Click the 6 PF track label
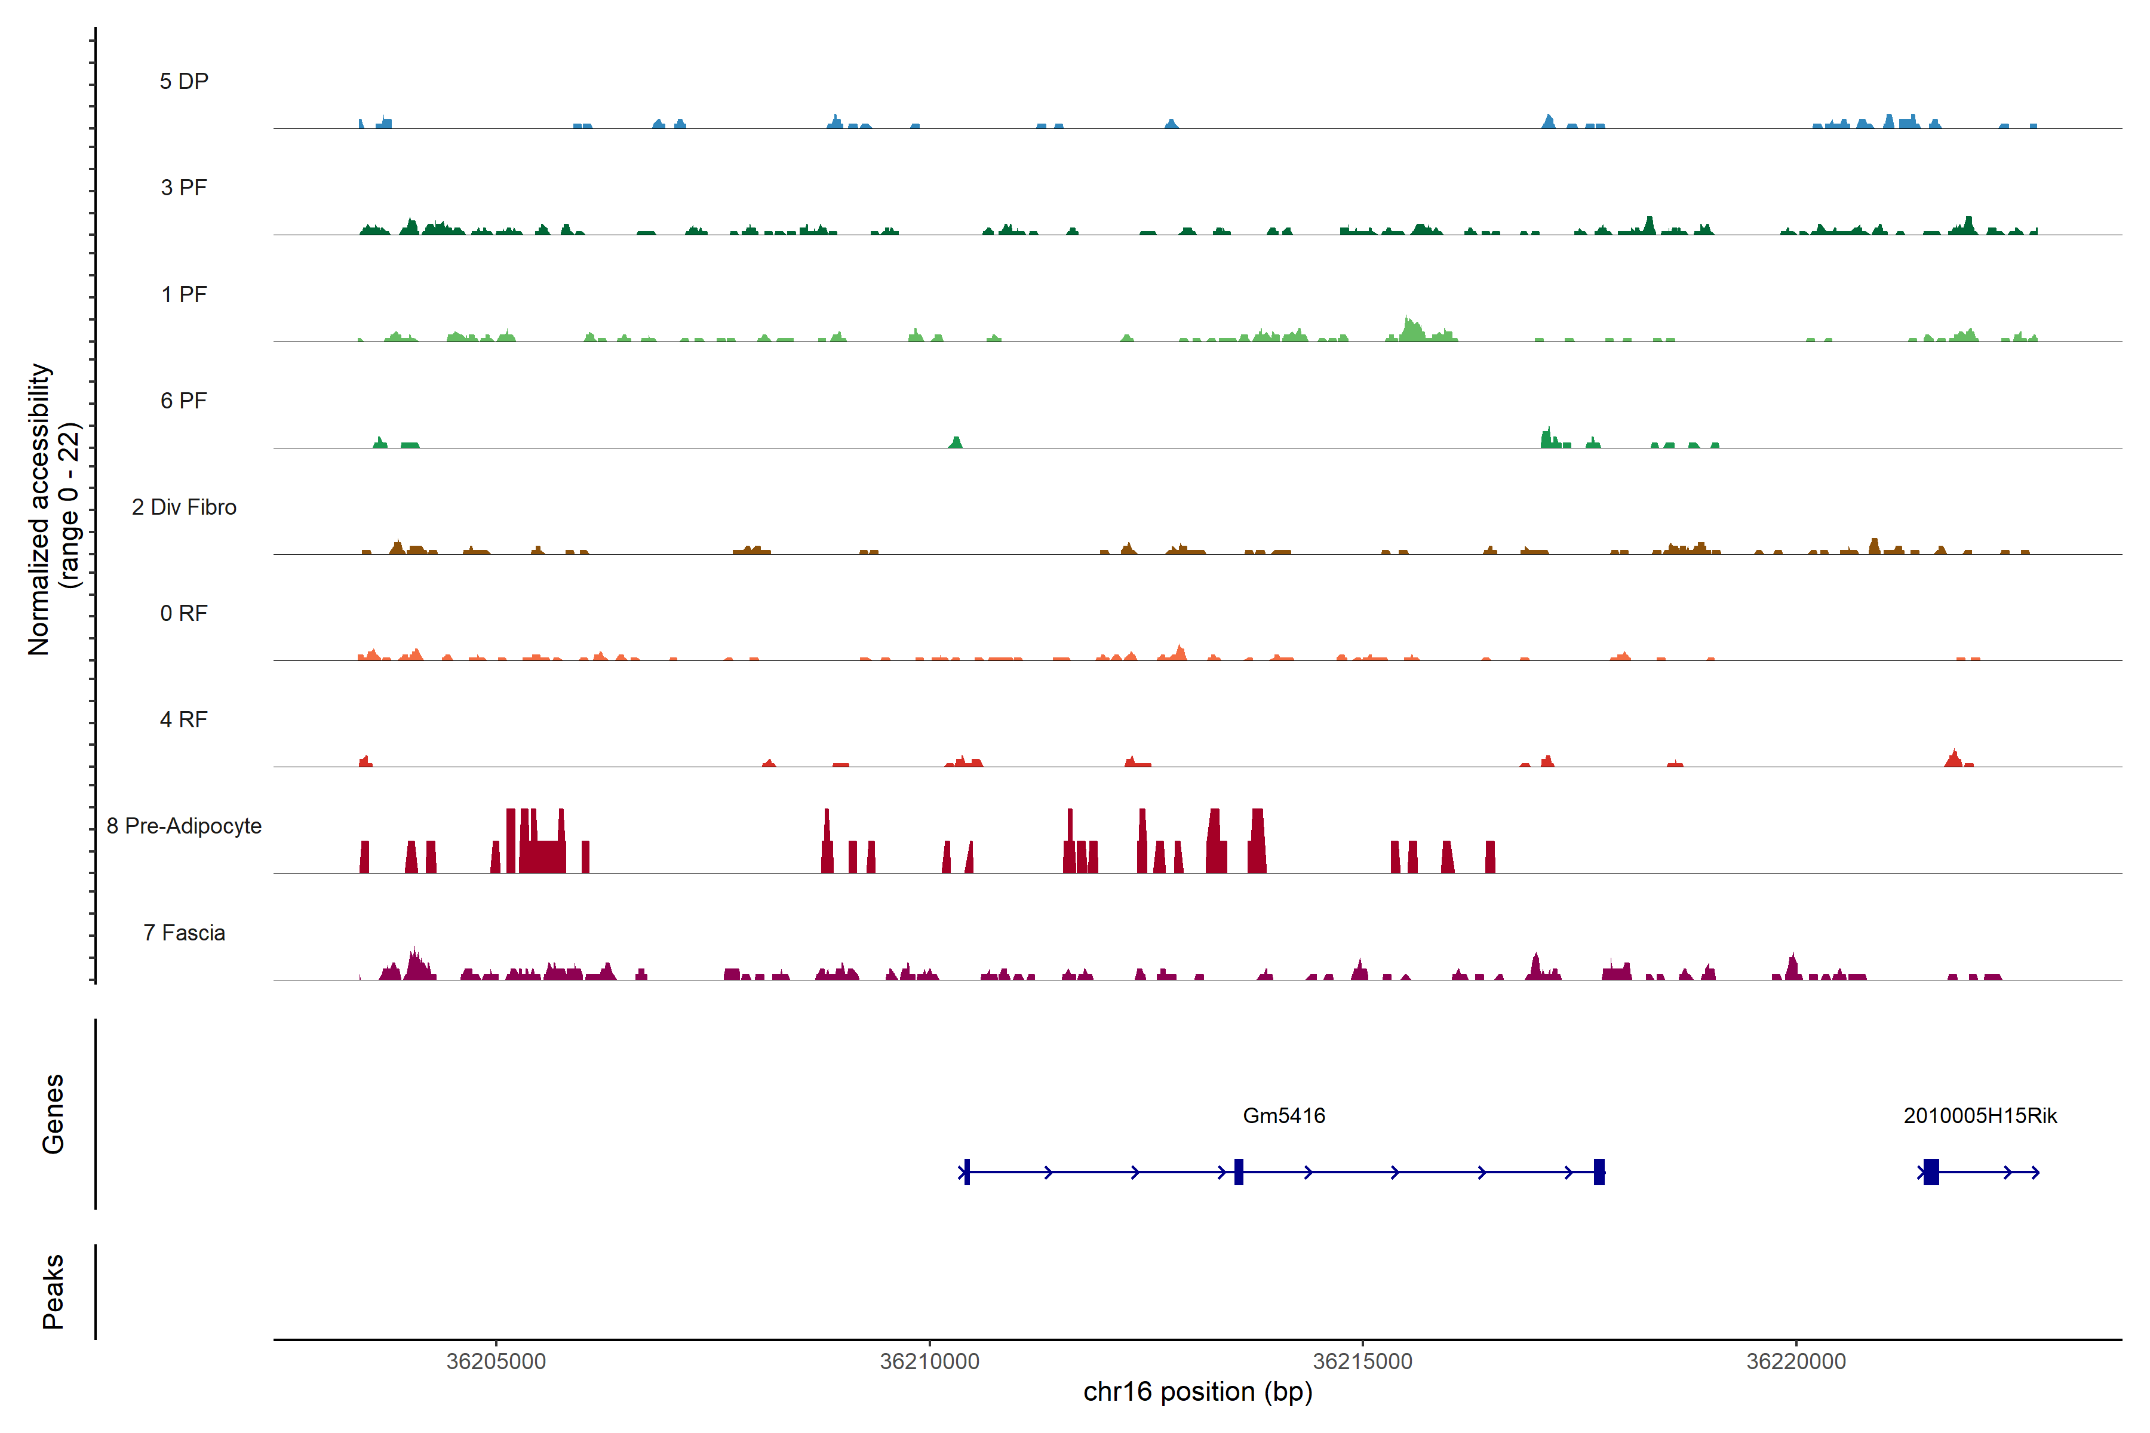Screen dimensions: 2150x1433 [184, 400]
